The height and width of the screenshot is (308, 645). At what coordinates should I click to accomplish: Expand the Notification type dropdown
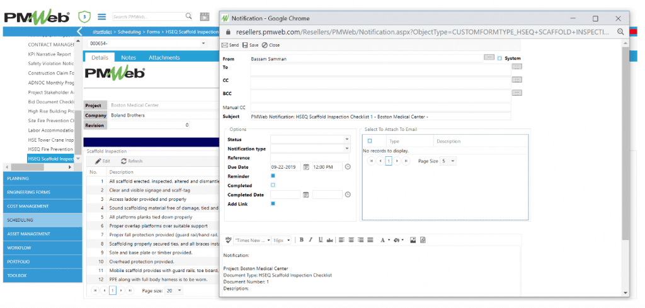pyautogui.click(x=347, y=149)
